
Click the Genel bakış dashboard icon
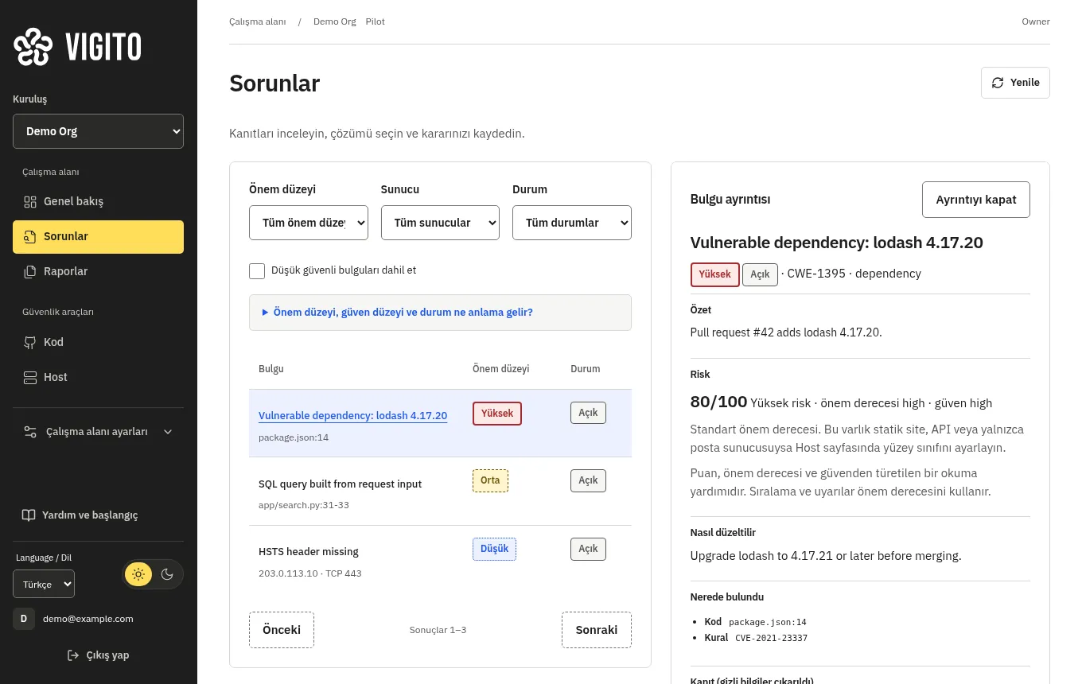coord(30,201)
